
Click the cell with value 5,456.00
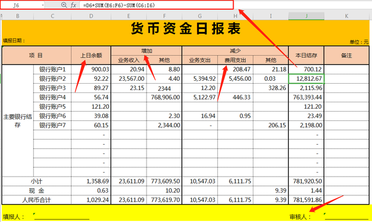235,78
